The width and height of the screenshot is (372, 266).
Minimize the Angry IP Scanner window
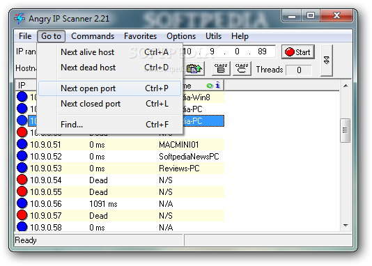(x=292, y=16)
